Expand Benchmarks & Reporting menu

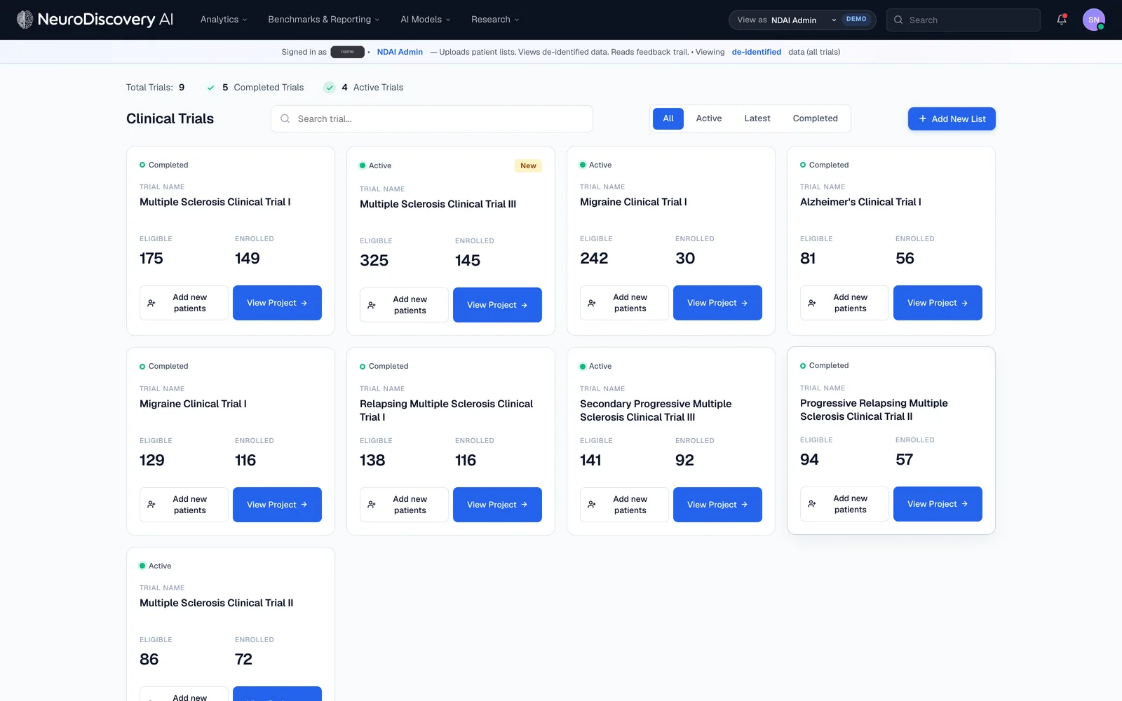point(323,20)
